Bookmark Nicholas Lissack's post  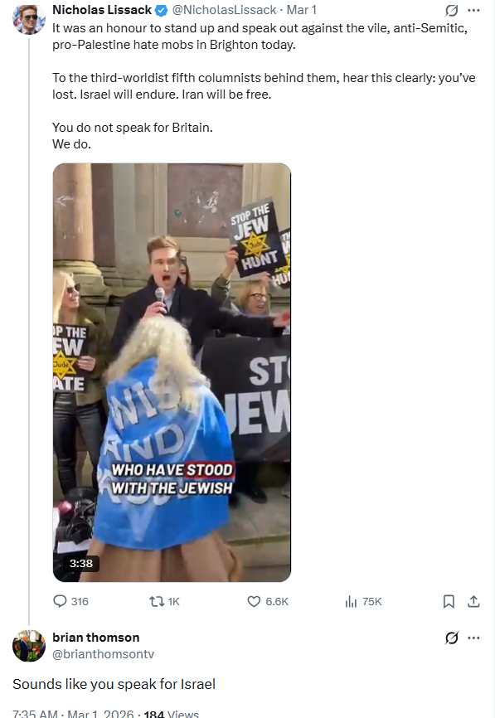[x=449, y=601]
